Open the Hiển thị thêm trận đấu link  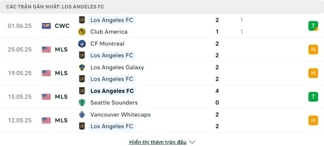[158, 142]
